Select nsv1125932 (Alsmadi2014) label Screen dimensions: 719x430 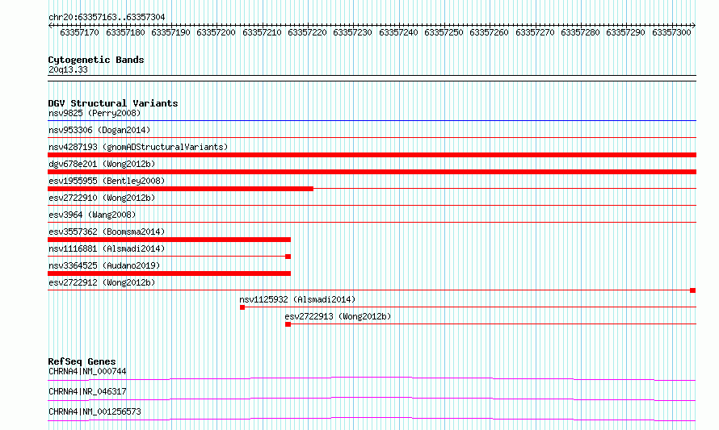click(297, 299)
